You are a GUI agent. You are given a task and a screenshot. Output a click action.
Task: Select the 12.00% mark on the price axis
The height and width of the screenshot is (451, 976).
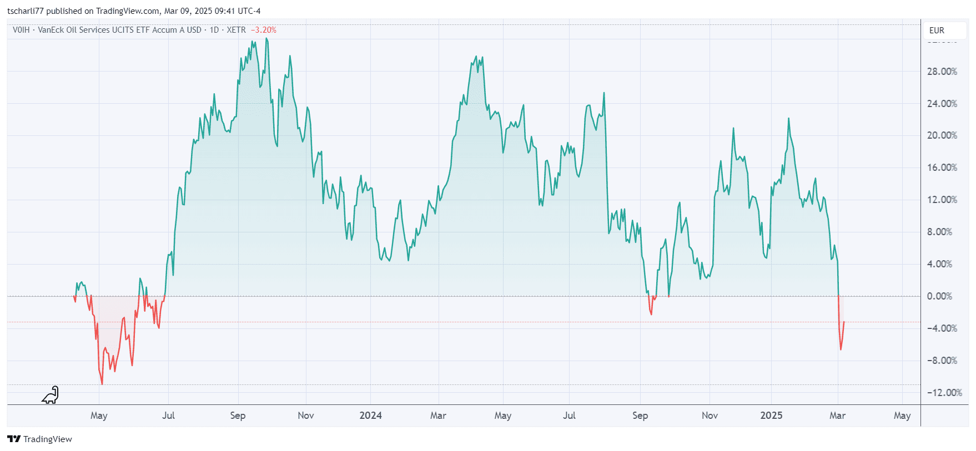click(x=942, y=200)
